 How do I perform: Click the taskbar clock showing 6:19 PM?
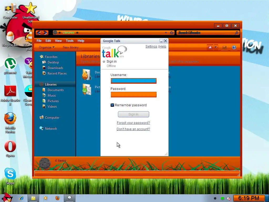point(249,198)
